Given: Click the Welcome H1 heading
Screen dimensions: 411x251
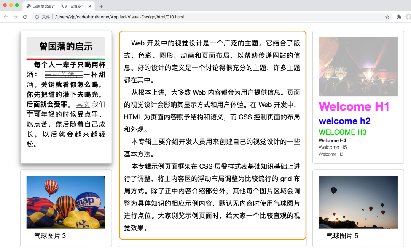Looking at the screenshot, I should coord(354,106).
